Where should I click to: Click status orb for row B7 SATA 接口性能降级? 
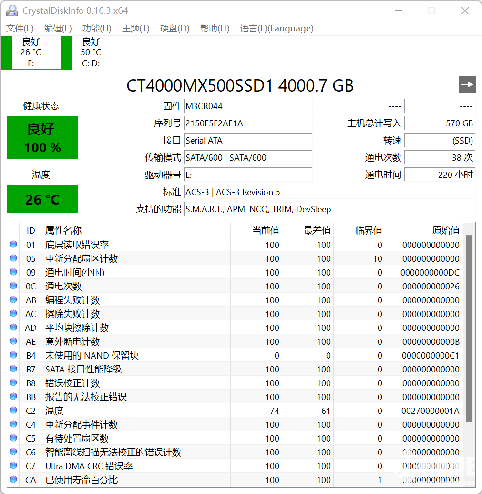13,369
